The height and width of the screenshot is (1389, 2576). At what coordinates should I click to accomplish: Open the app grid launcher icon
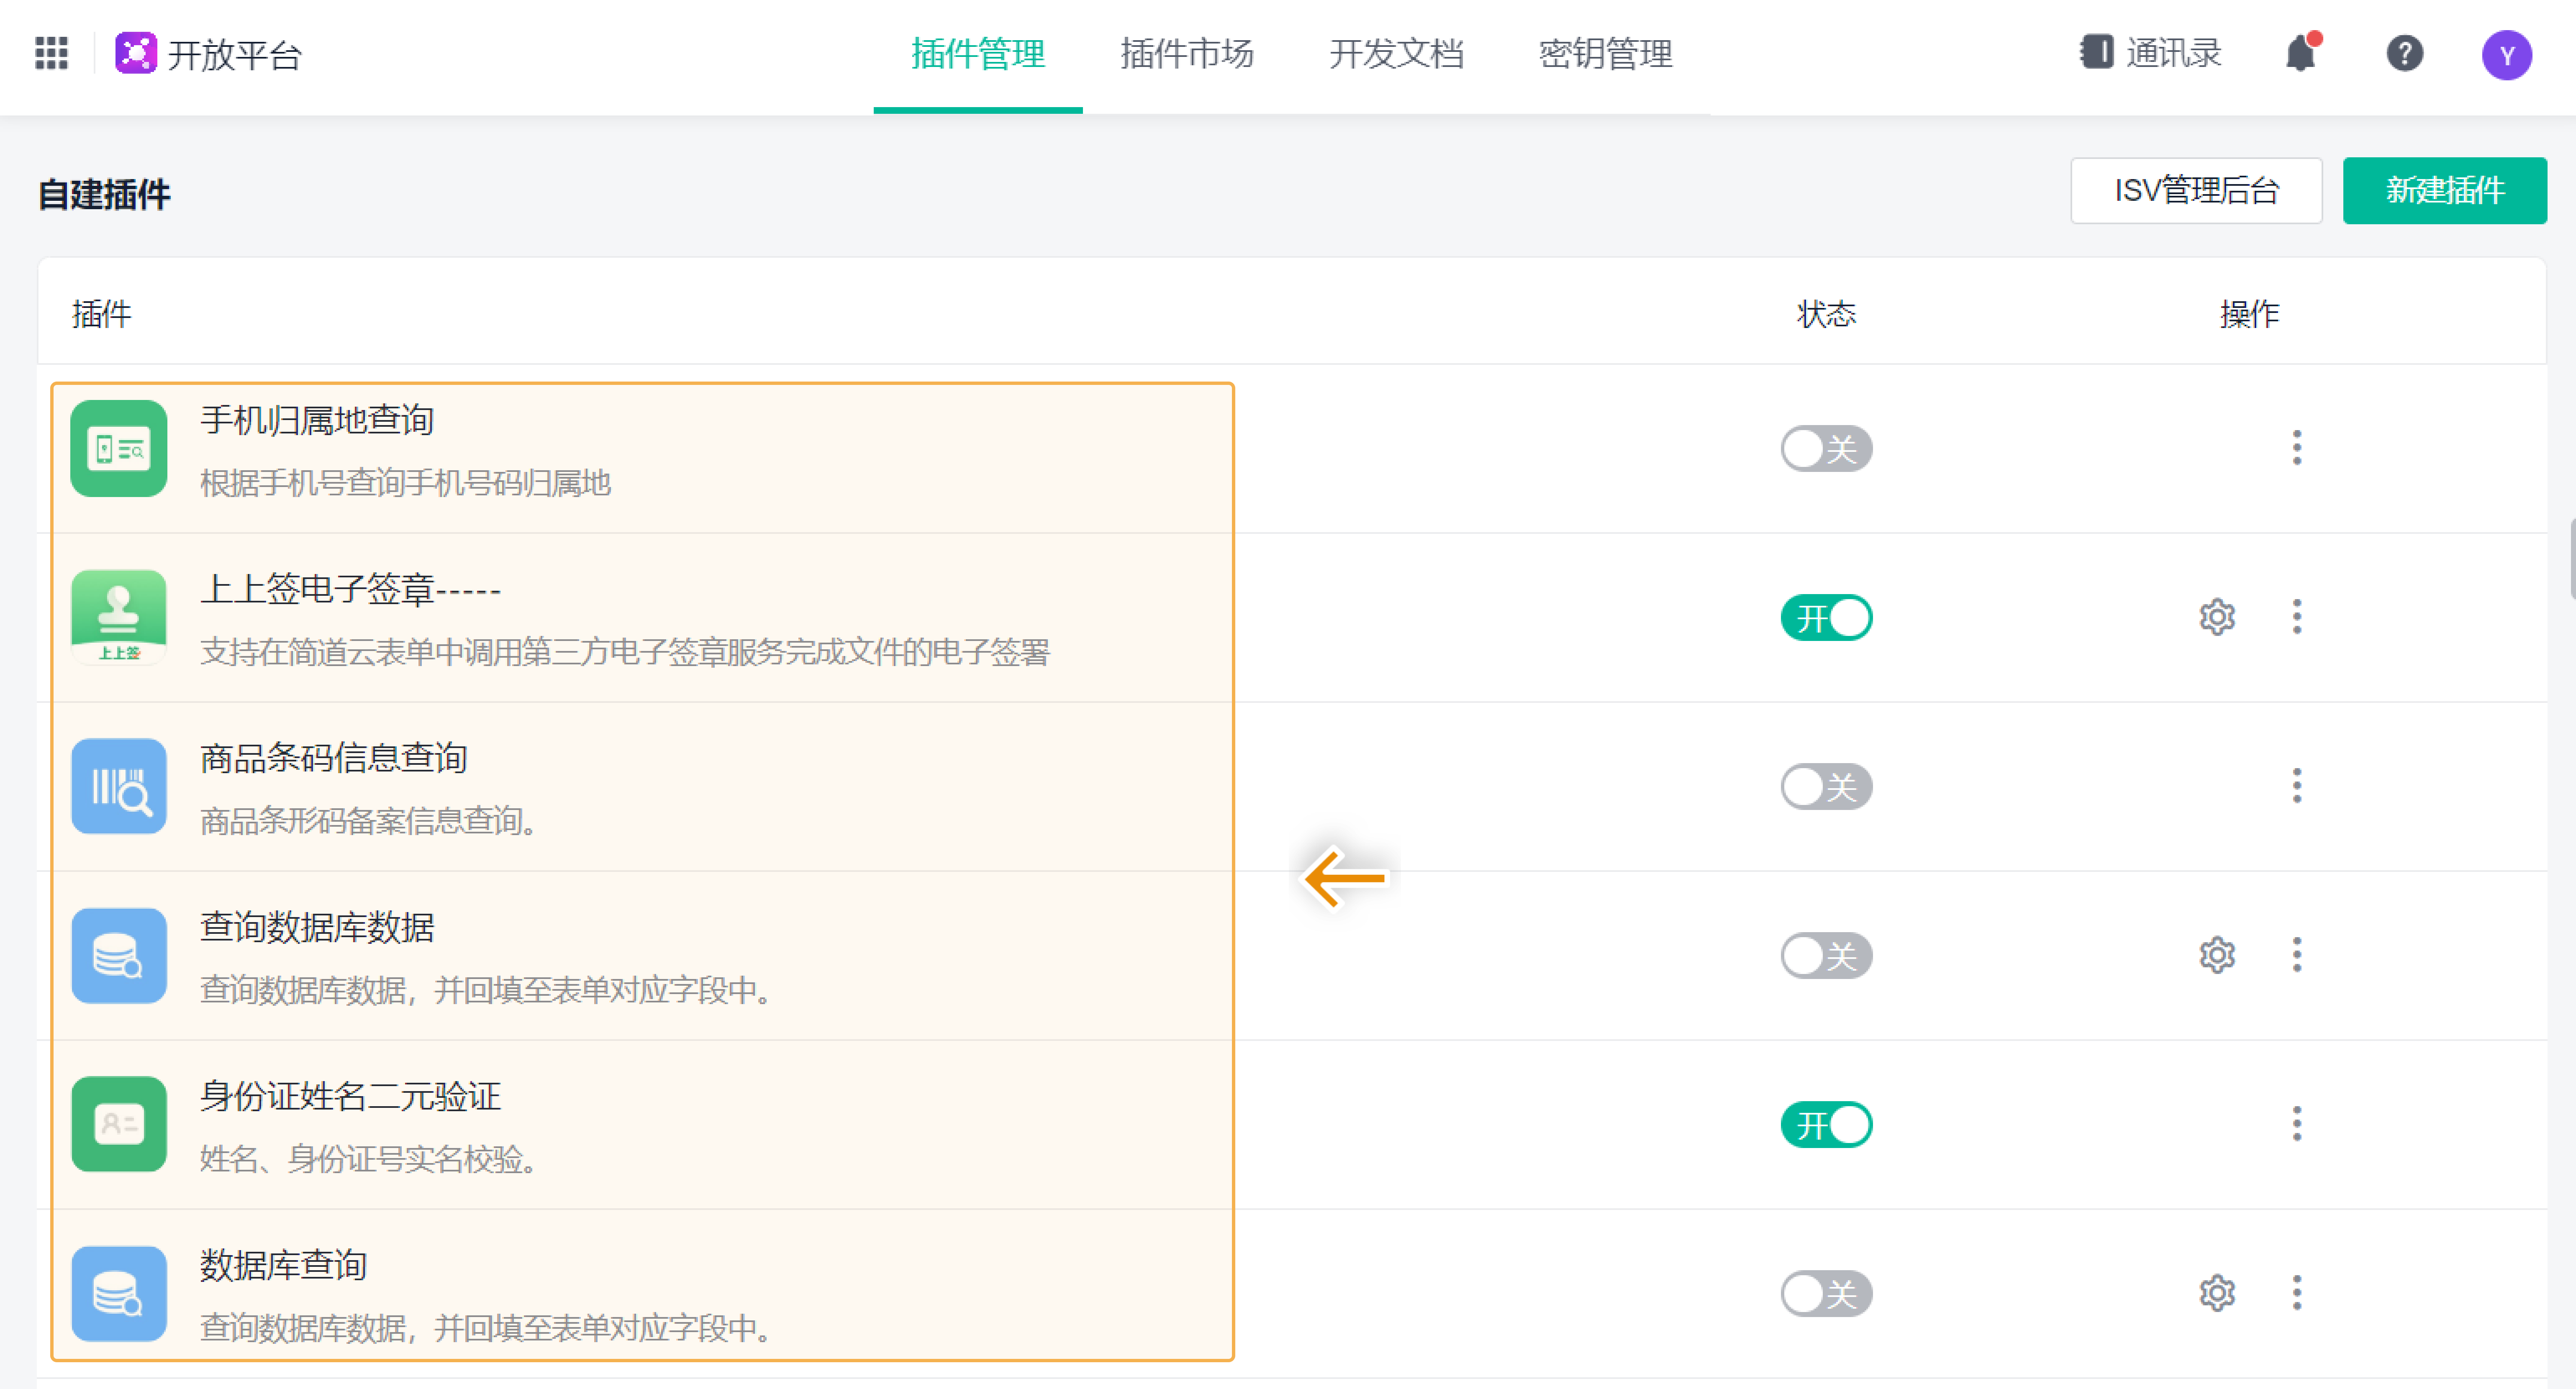pyautogui.click(x=51, y=53)
